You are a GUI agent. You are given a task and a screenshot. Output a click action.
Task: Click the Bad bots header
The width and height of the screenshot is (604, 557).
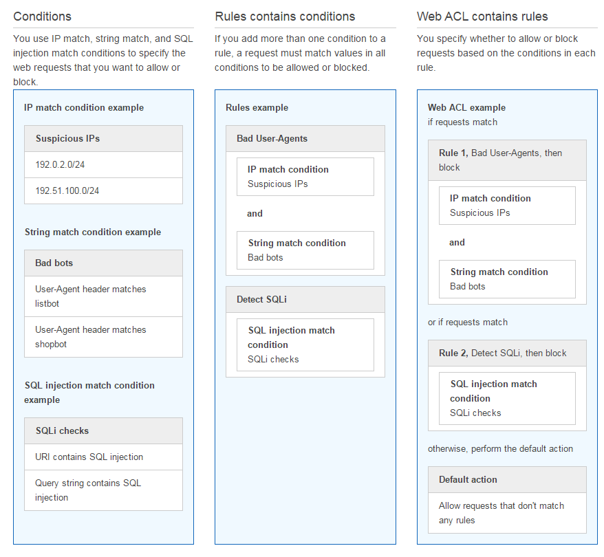tap(103, 263)
